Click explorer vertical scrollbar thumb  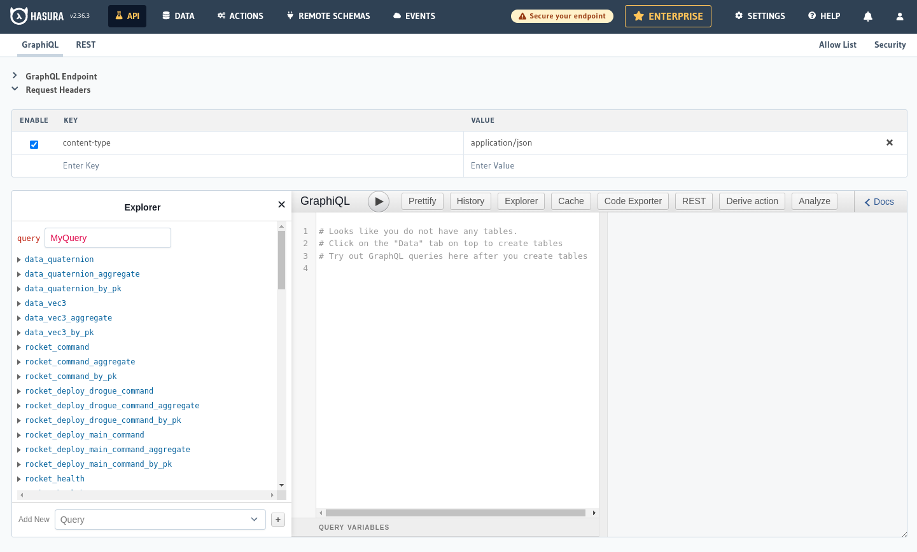[x=281, y=259]
